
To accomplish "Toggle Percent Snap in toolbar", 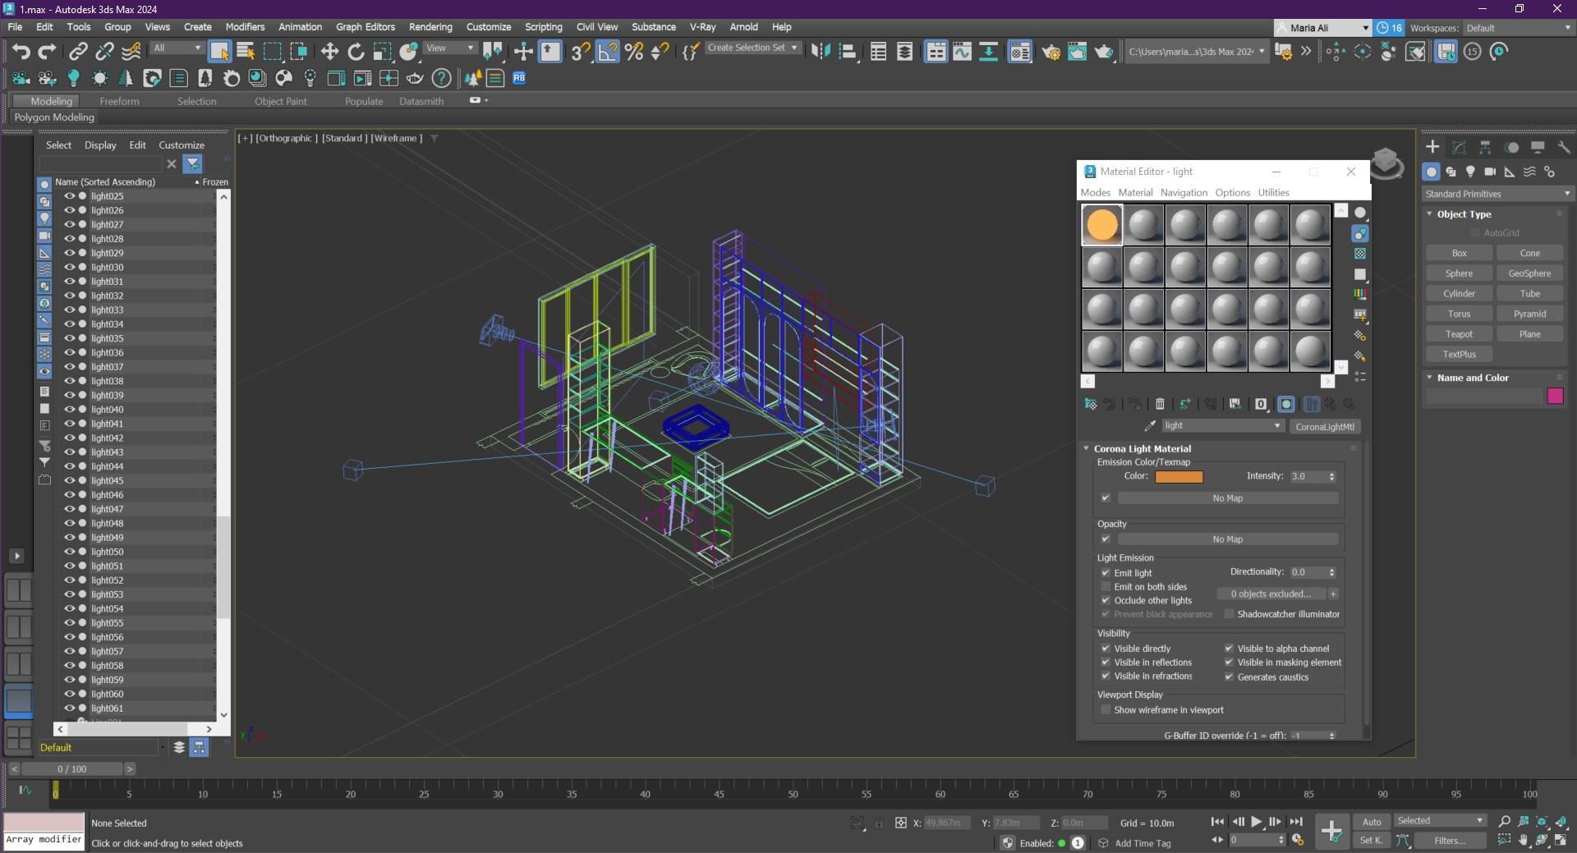I will click(633, 52).
